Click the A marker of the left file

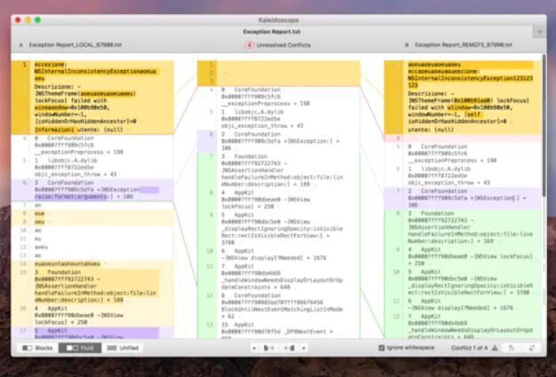pyautogui.click(x=21, y=45)
